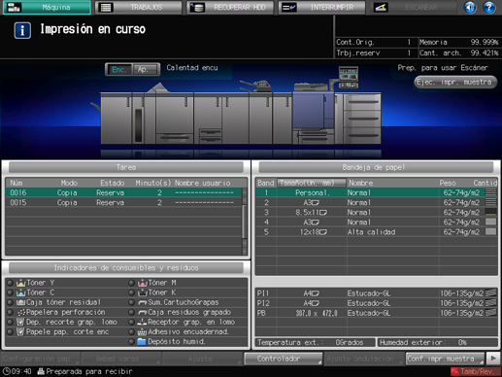Open help with the question mark icon
The width and height of the screenshot is (502, 377).
[x=489, y=7]
